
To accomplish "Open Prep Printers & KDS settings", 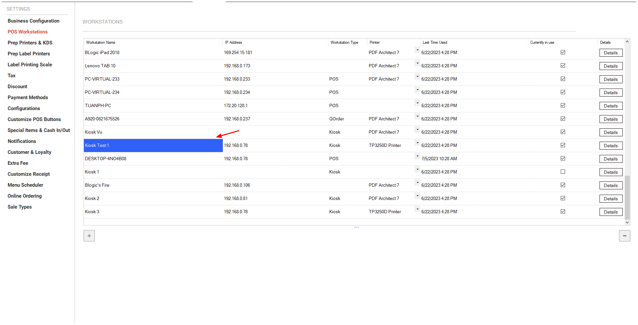I will 30,43.
